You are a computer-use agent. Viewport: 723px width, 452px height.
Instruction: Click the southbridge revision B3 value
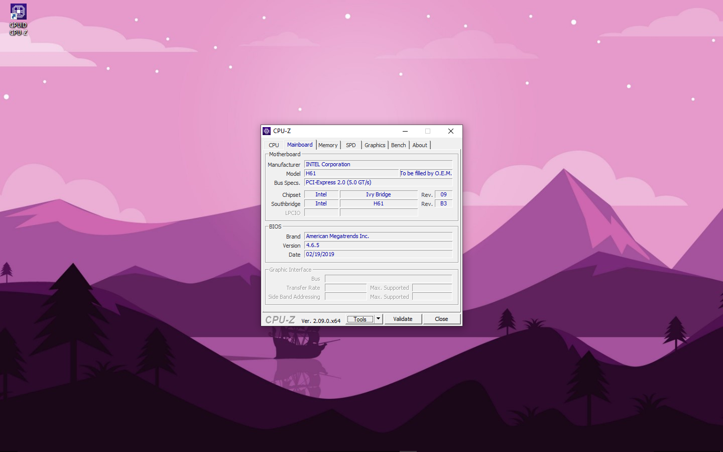(x=444, y=203)
